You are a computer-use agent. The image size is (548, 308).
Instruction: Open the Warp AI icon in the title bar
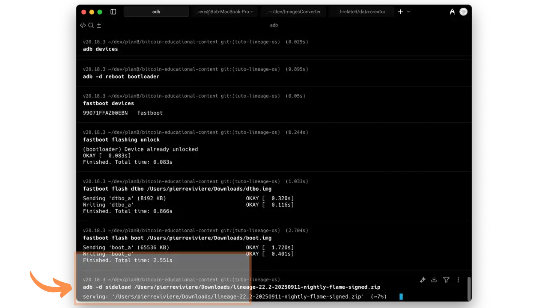pyautogui.click(x=452, y=12)
